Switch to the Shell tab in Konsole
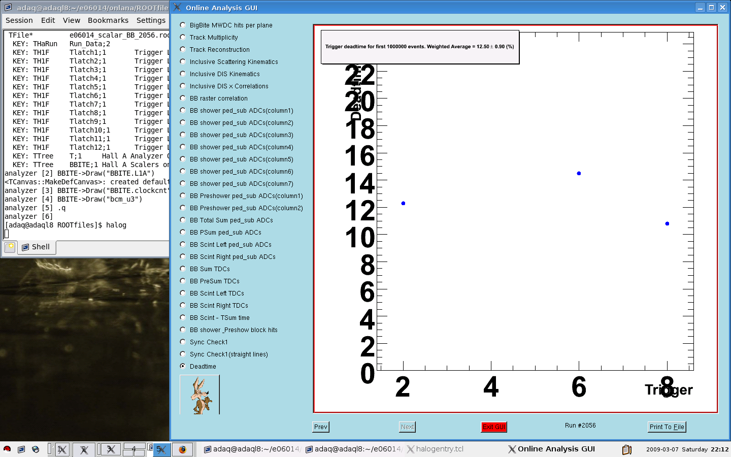The height and width of the screenshot is (457, 731). (37, 247)
